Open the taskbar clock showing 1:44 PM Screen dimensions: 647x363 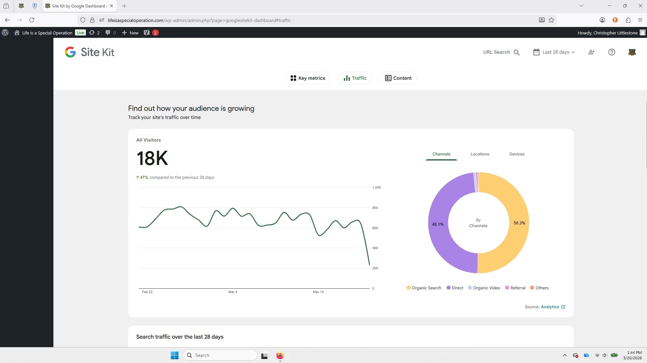632,355
